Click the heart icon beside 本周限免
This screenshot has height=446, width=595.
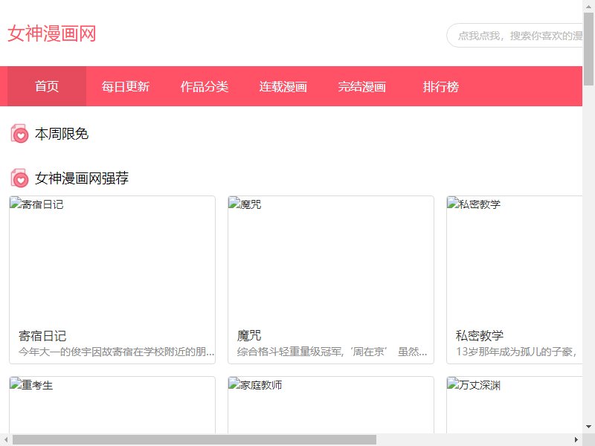[x=20, y=134]
